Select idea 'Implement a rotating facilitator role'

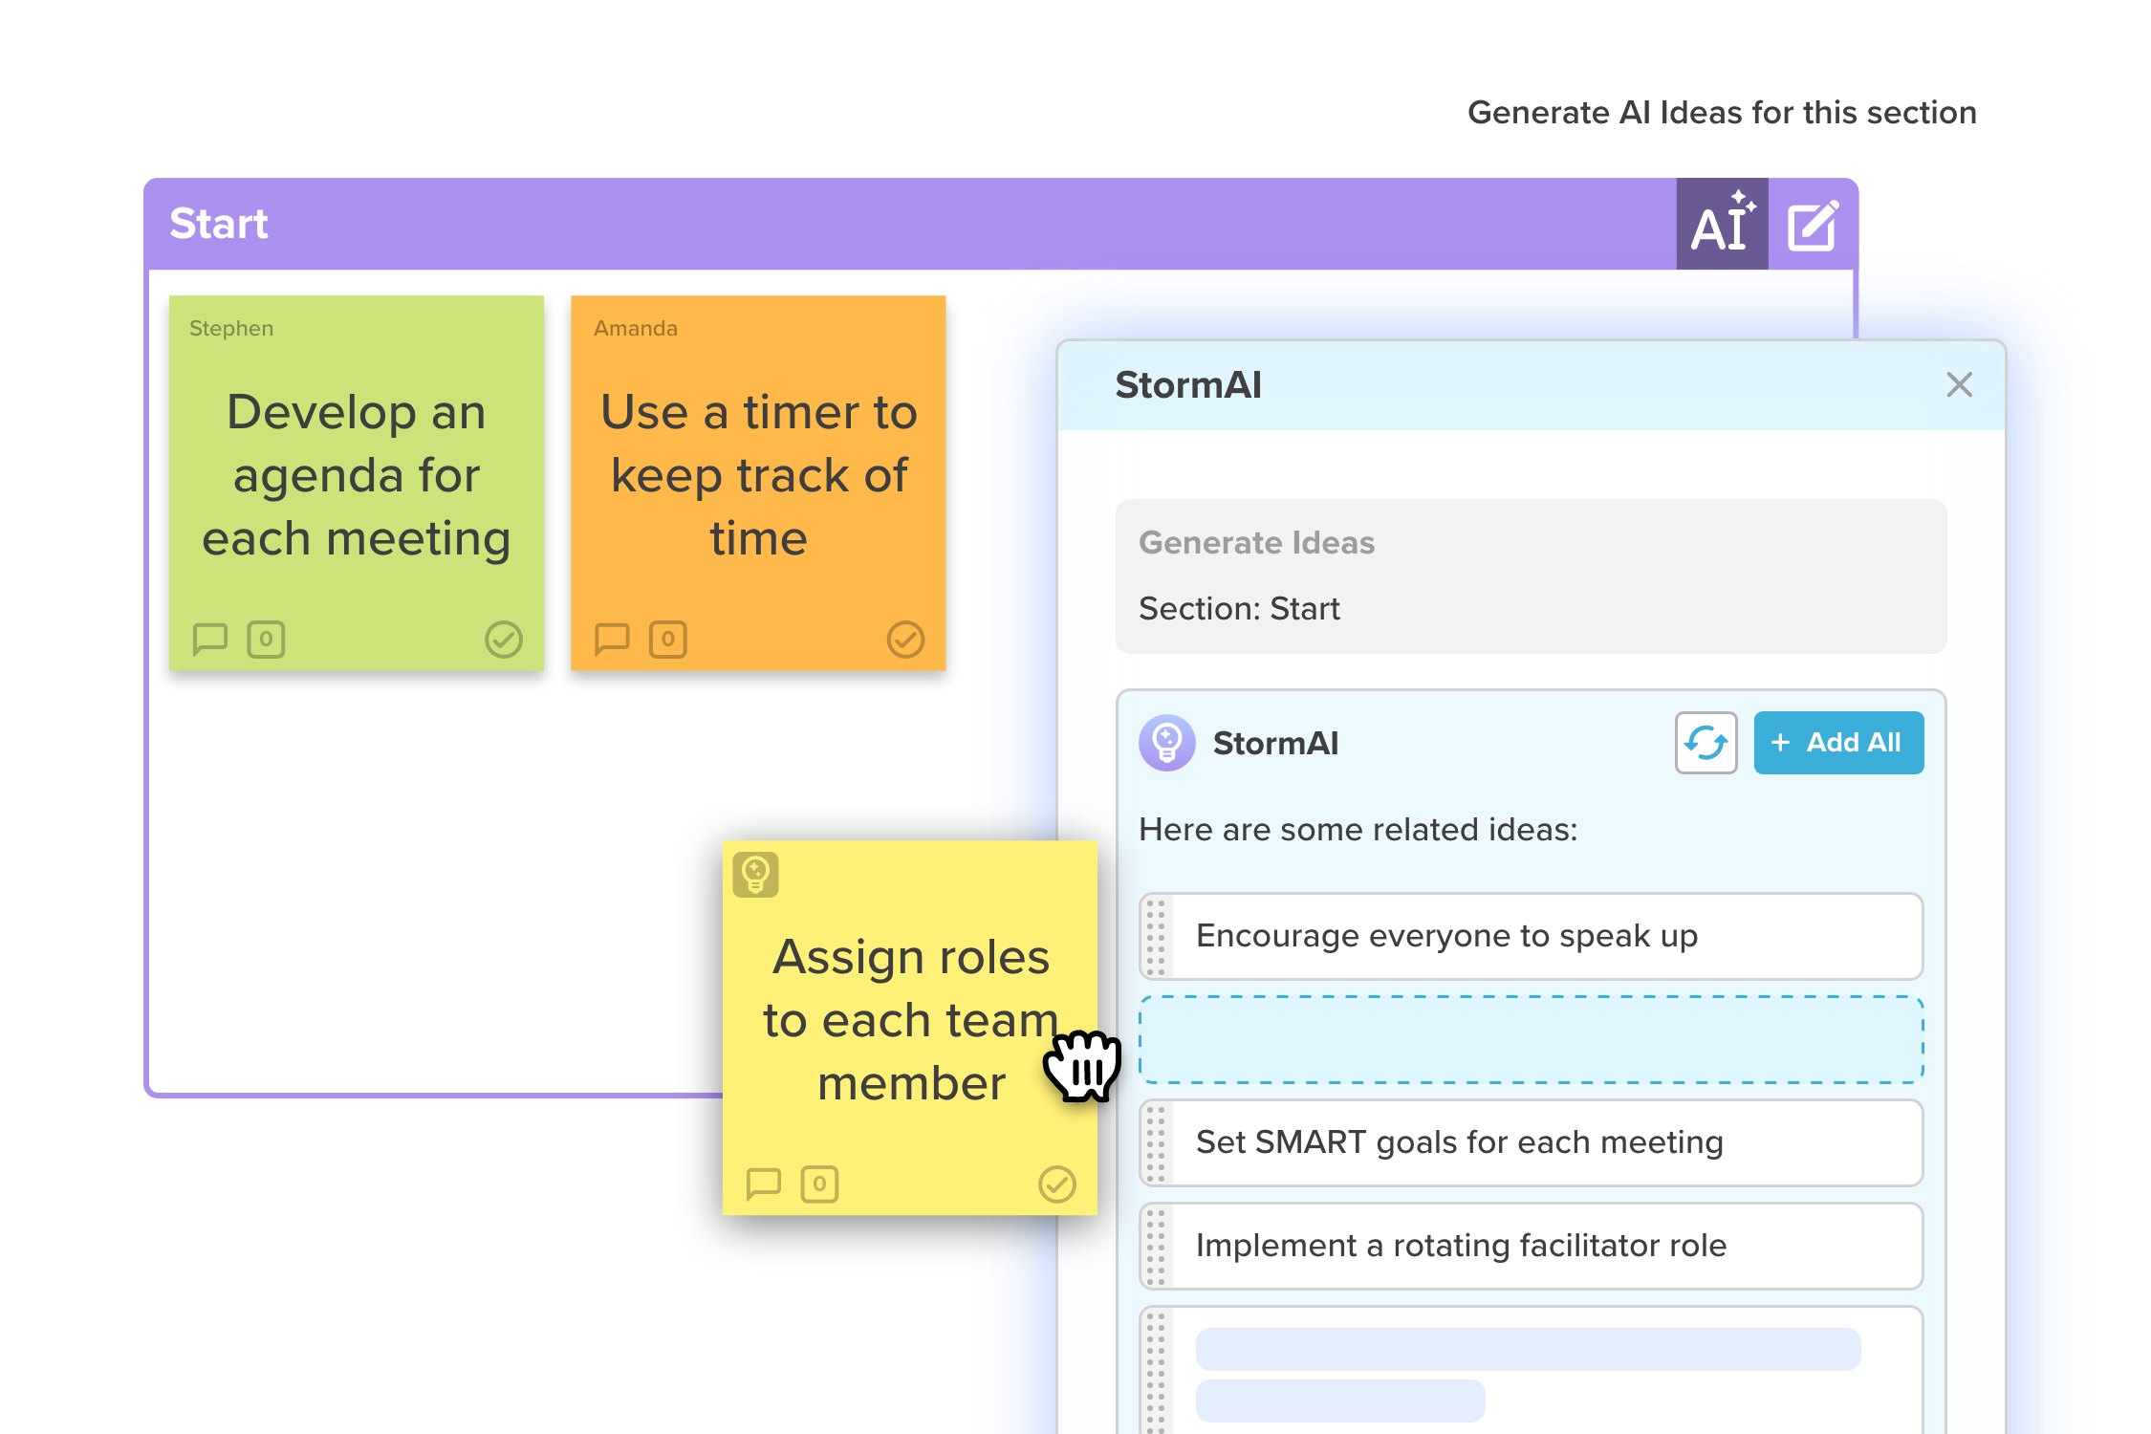pyautogui.click(x=1531, y=1246)
